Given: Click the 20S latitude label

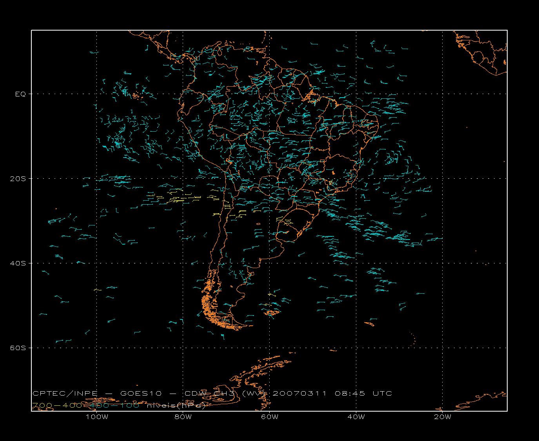Looking at the screenshot, I should point(18,179).
